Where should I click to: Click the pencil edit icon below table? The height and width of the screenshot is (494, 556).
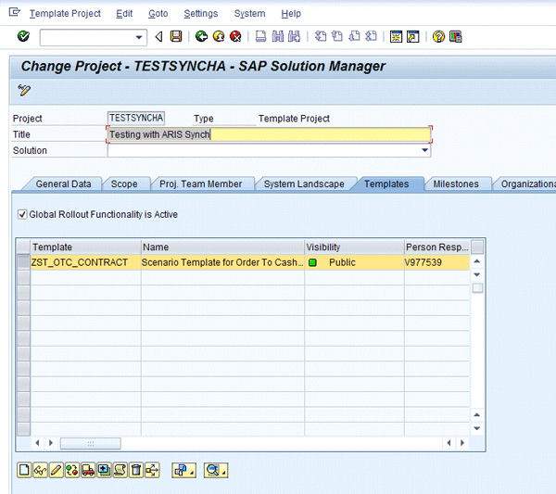point(56,471)
